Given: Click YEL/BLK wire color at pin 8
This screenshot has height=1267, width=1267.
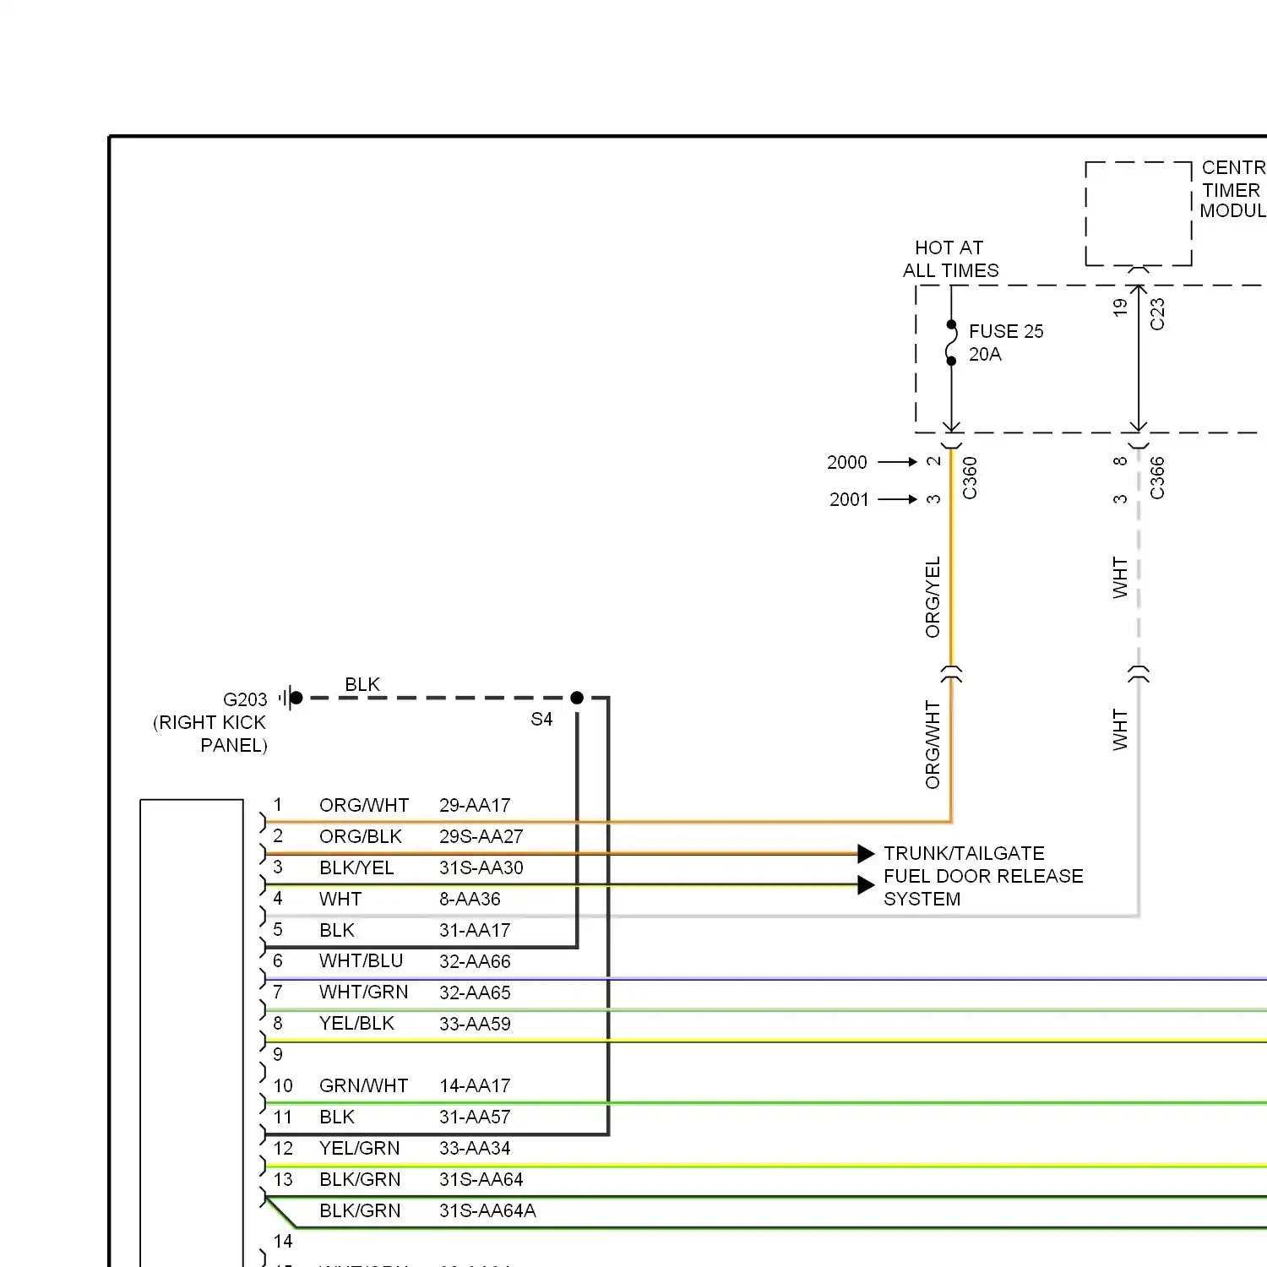Looking at the screenshot, I should (x=356, y=1024).
